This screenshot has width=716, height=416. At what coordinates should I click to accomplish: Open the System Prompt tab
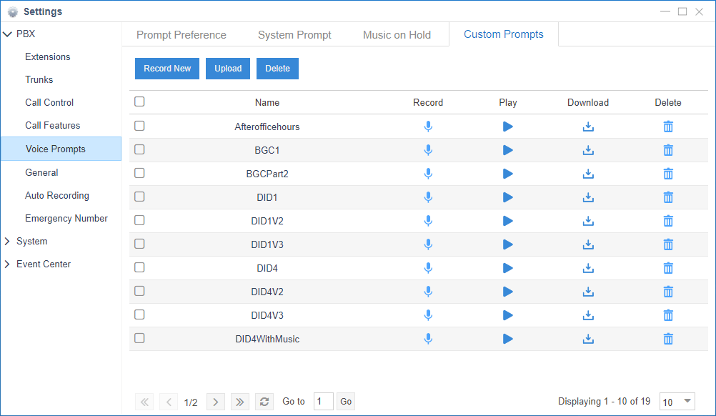[294, 35]
